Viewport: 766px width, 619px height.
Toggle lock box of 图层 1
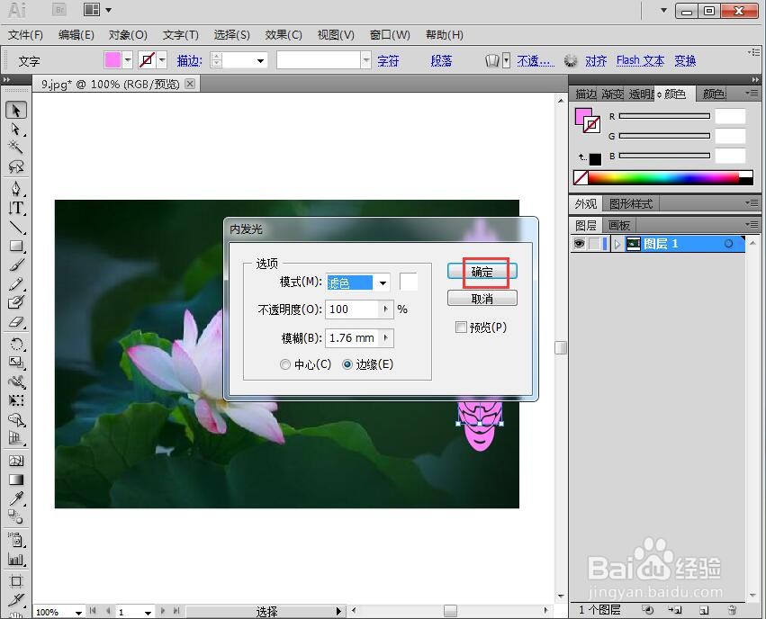coord(593,244)
